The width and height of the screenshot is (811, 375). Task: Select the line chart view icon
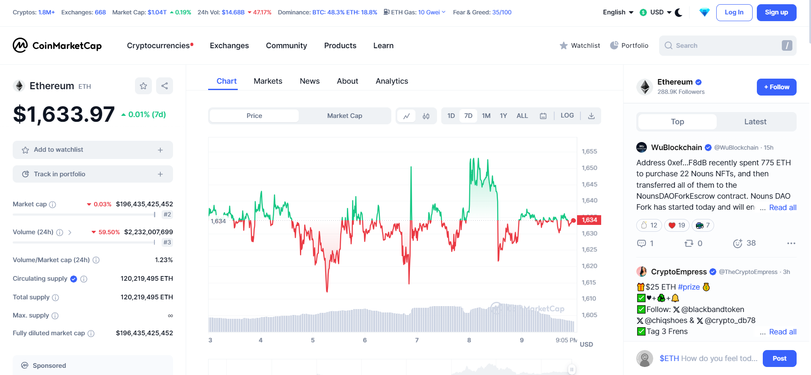point(407,116)
